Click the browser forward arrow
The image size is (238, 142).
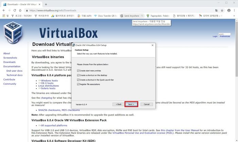(9, 10)
